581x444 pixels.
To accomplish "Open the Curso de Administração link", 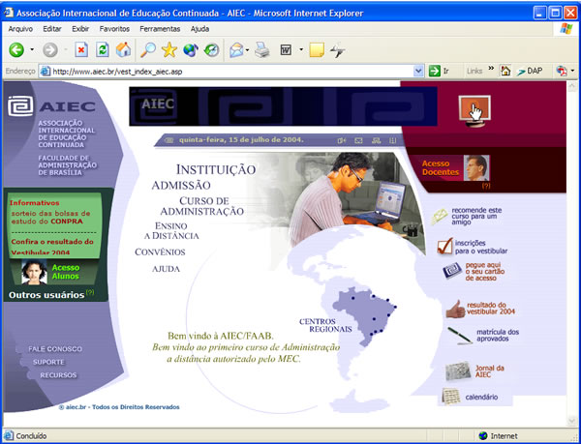I will (202, 206).
